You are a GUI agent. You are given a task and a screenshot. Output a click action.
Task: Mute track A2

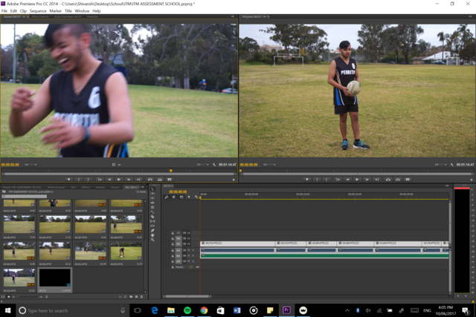coord(188,256)
